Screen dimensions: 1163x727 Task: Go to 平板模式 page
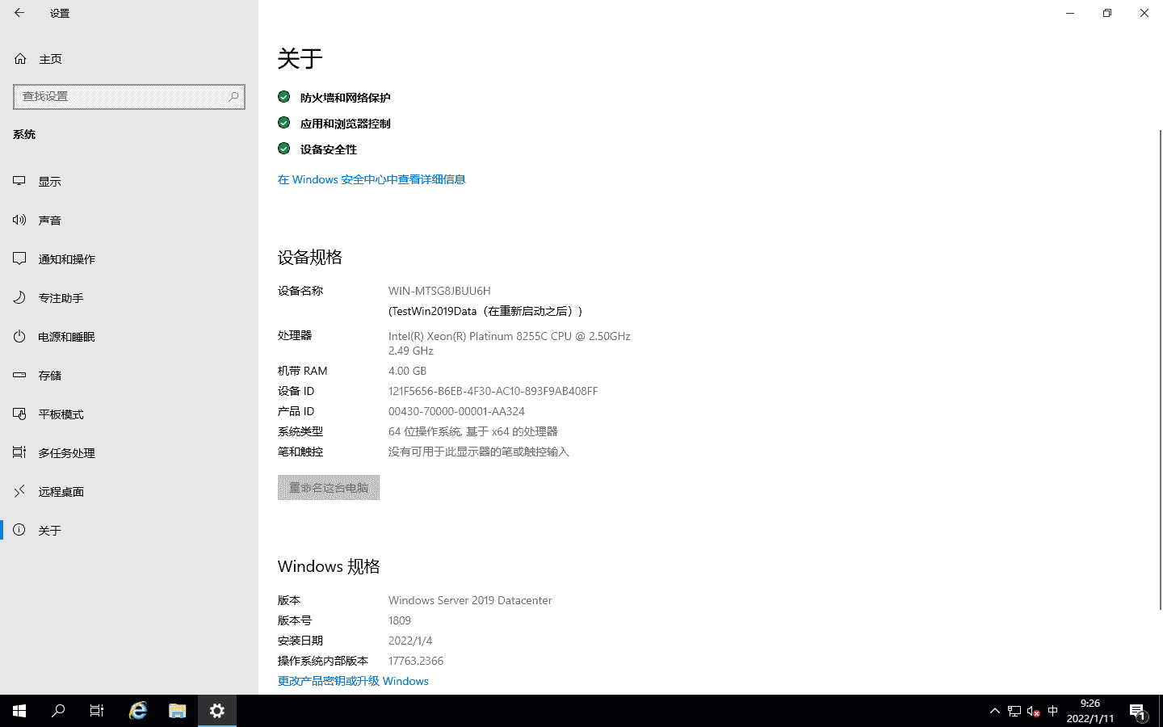click(x=129, y=414)
